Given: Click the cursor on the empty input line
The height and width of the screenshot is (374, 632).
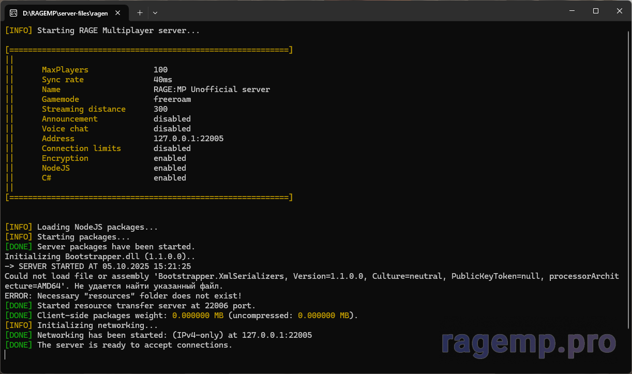Looking at the screenshot, I should 5,355.
